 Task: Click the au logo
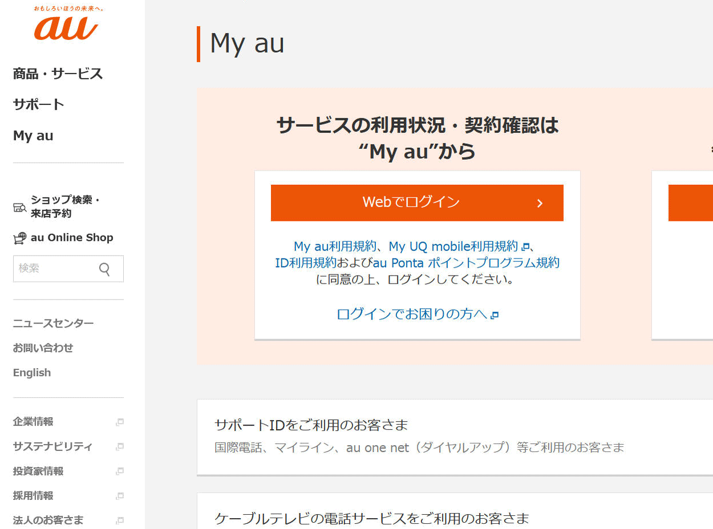click(67, 27)
